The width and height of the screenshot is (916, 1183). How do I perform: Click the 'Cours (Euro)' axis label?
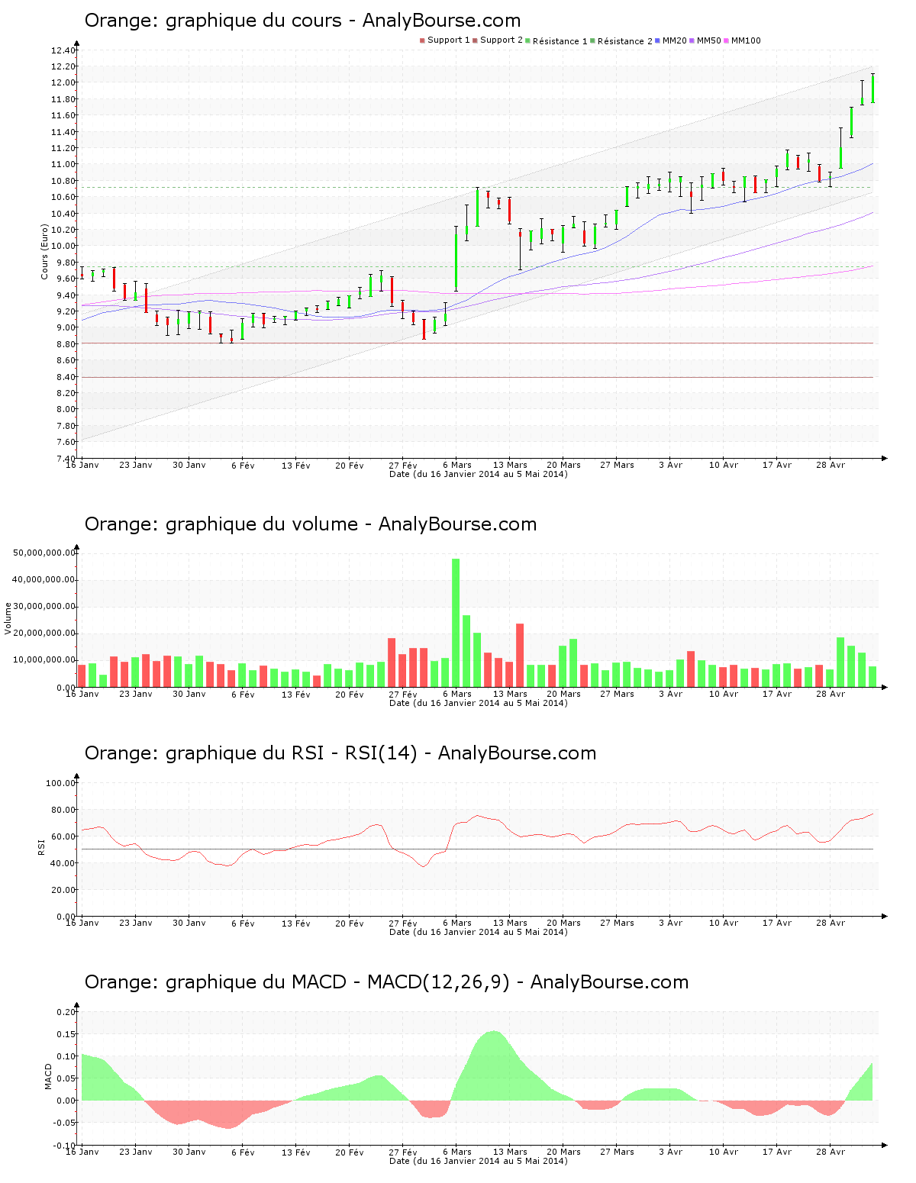(x=44, y=251)
